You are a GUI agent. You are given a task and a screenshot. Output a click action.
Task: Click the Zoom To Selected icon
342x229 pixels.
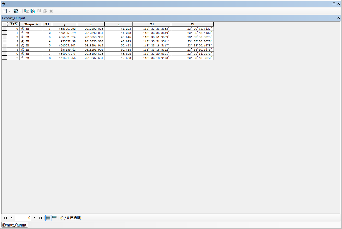tap(45, 11)
